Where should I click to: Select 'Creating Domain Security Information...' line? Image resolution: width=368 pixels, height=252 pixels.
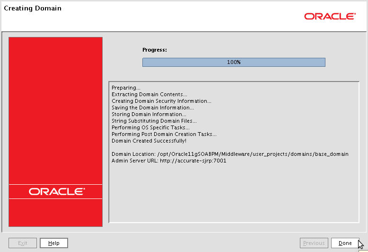click(x=161, y=101)
